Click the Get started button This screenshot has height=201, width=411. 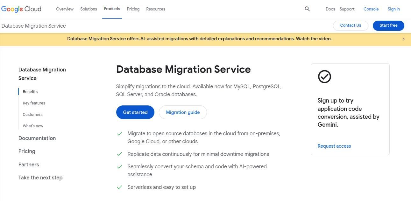point(135,112)
